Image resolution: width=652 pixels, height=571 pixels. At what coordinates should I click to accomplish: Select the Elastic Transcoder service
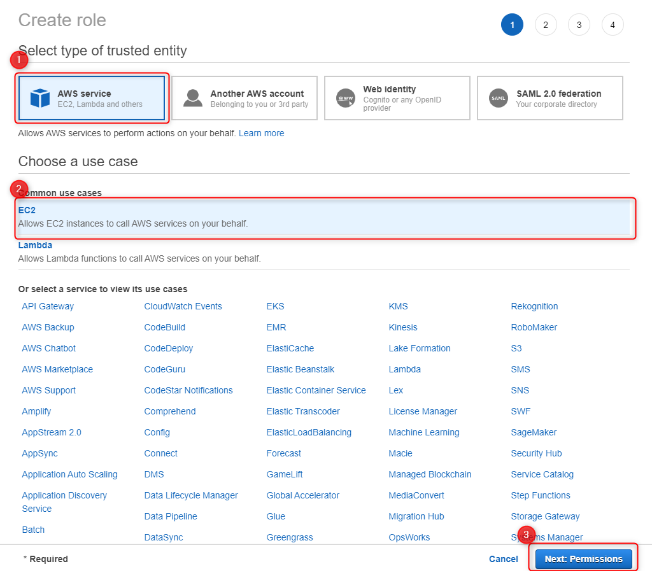(x=303, y=411)
